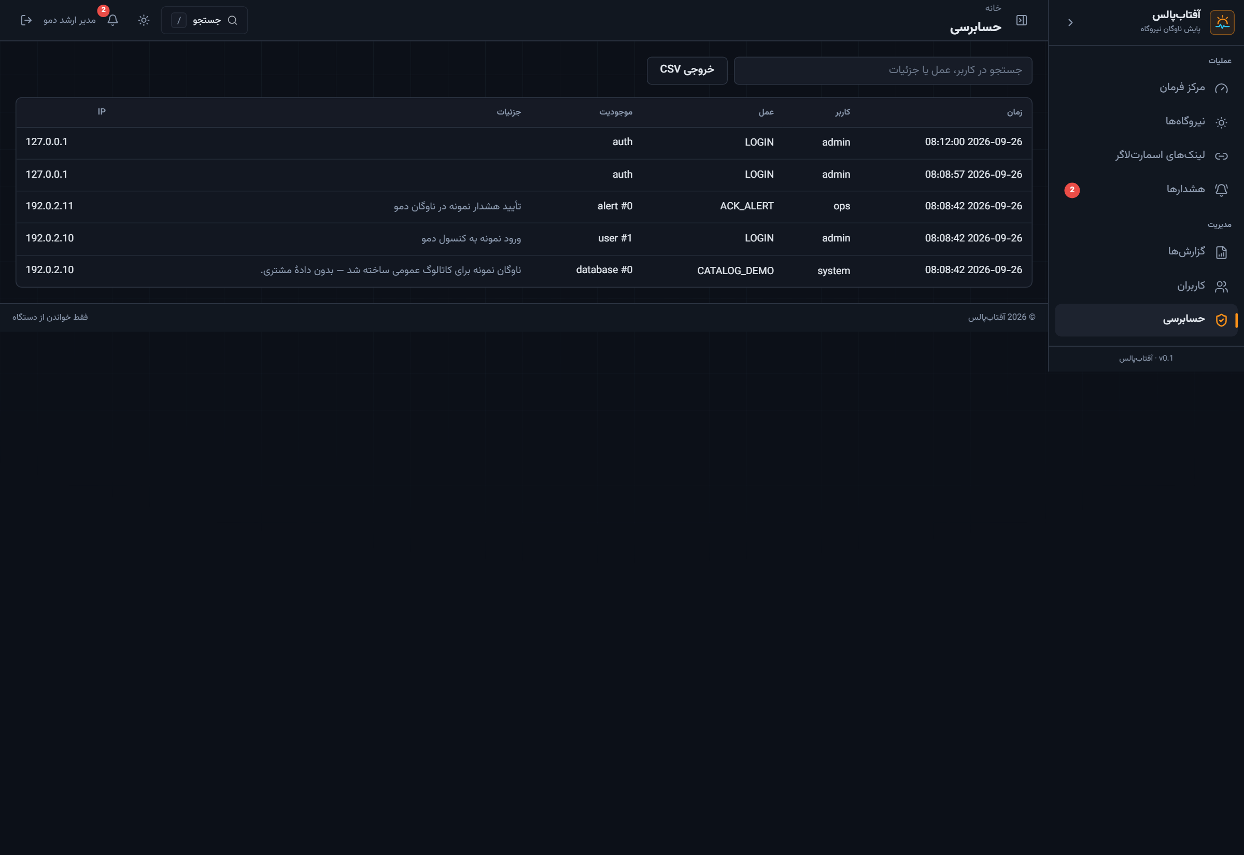
Task: Click the زمان column header
Action: [x=1014, y=112]
